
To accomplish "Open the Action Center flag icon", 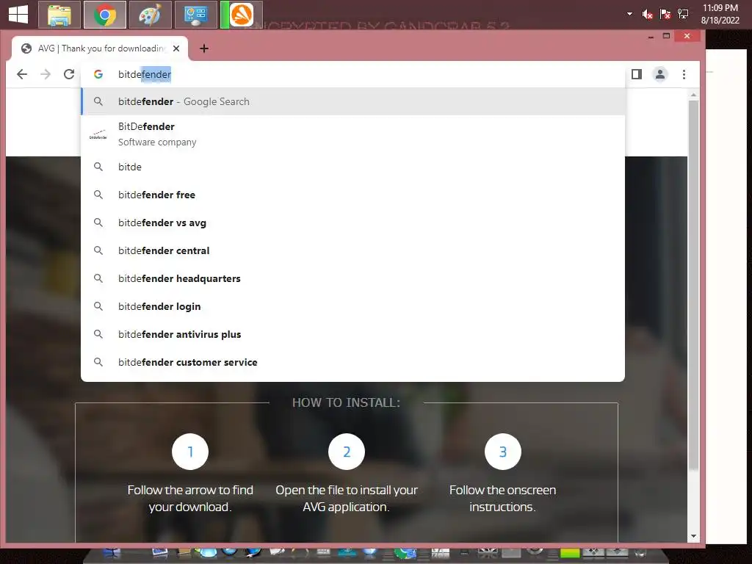I will coord(665,15).
